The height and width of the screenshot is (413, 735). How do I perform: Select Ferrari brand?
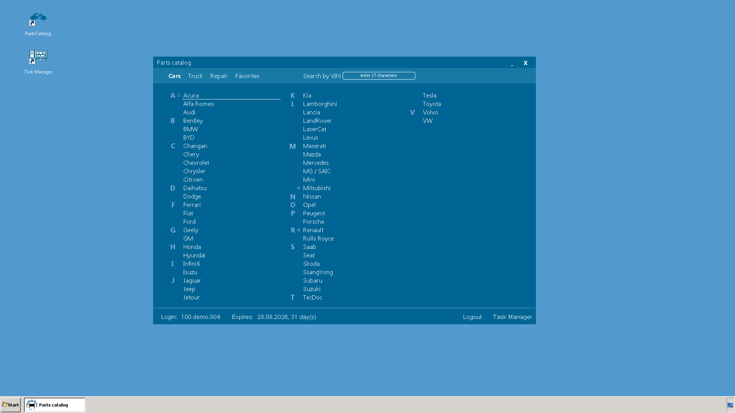[x=192, y=205]
